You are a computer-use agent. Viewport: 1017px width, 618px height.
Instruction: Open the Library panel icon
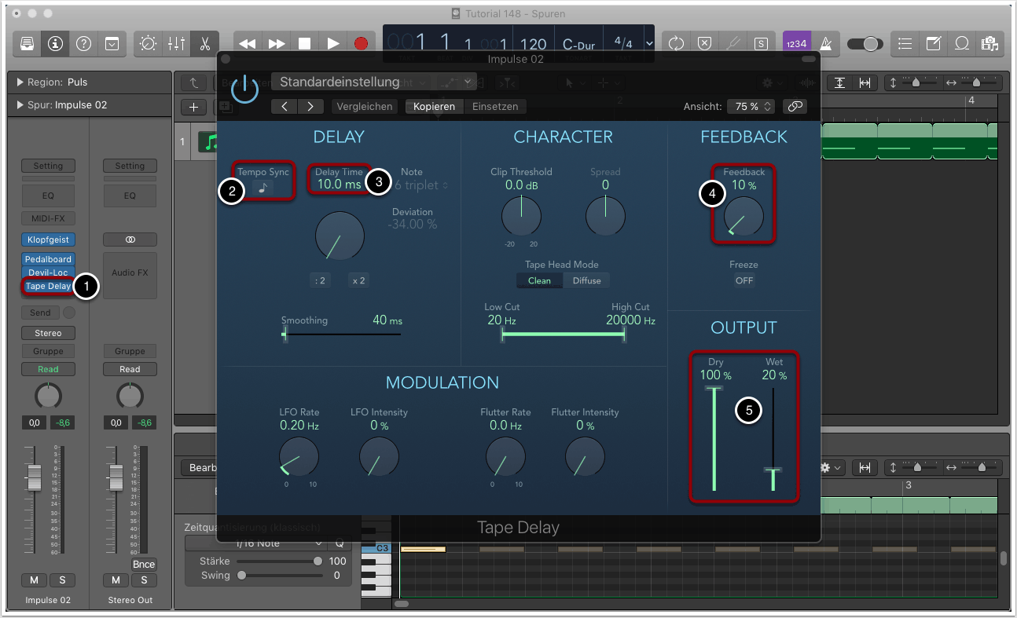tap(28, 44)
